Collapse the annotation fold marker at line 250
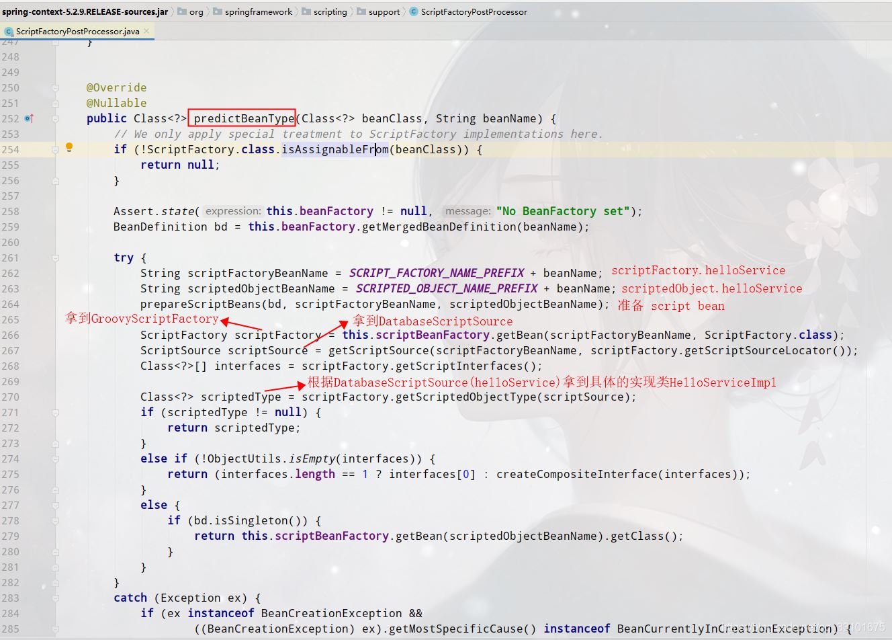 (55, 88)
